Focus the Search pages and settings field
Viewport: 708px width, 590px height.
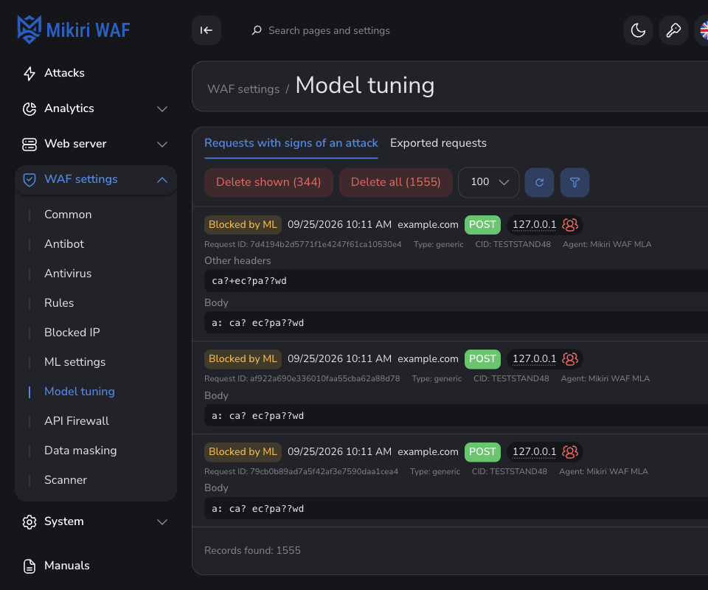pos(329,30)
